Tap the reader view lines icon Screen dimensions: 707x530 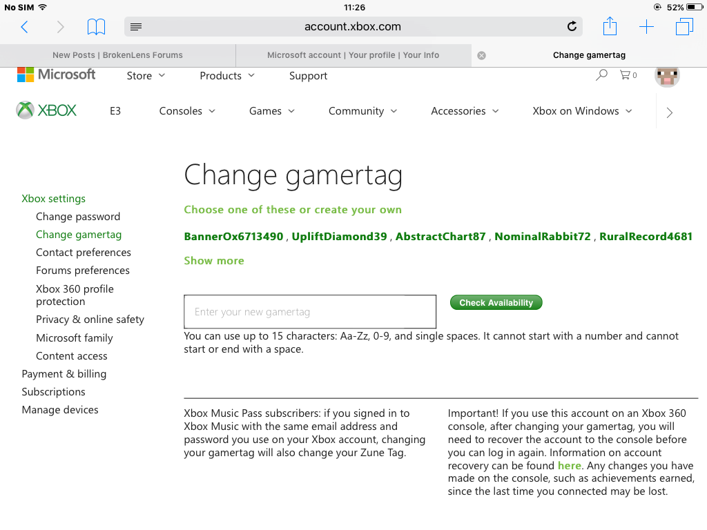(x=136, y=27)
